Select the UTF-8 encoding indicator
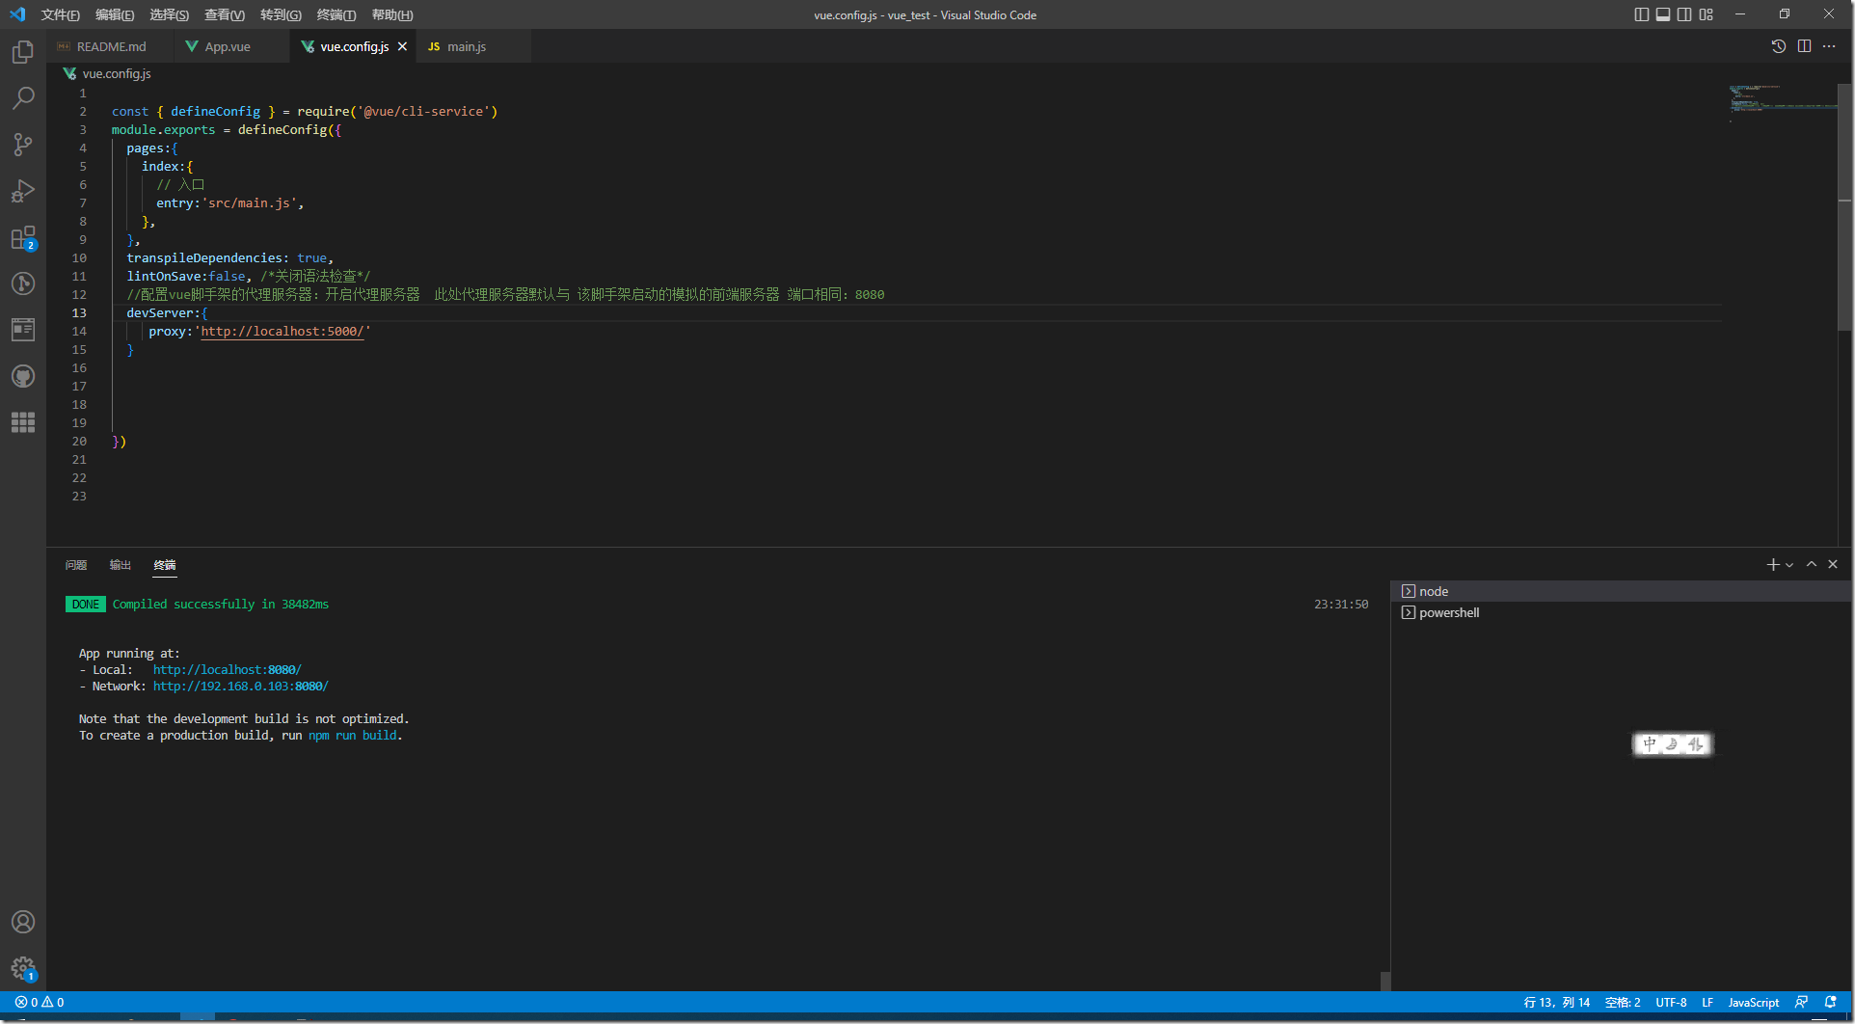Screen dimensions: 1855x1024 1672,1003
